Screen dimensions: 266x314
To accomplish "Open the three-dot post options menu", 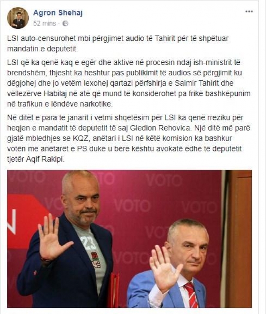I will pos(249,12).
